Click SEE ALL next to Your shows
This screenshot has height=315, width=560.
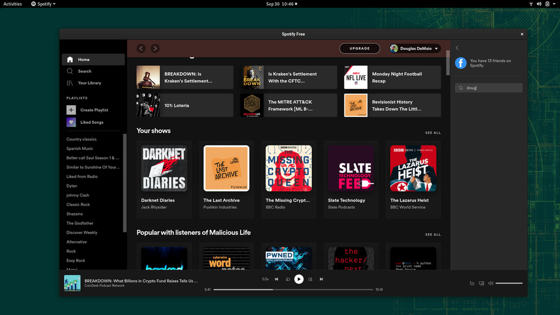[x=433, y=133]
